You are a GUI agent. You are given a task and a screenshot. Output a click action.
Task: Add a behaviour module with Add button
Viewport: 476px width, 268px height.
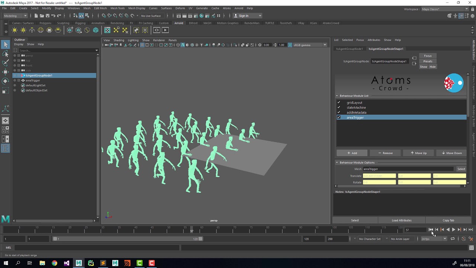pyautogui.click(x=352, y=153)
